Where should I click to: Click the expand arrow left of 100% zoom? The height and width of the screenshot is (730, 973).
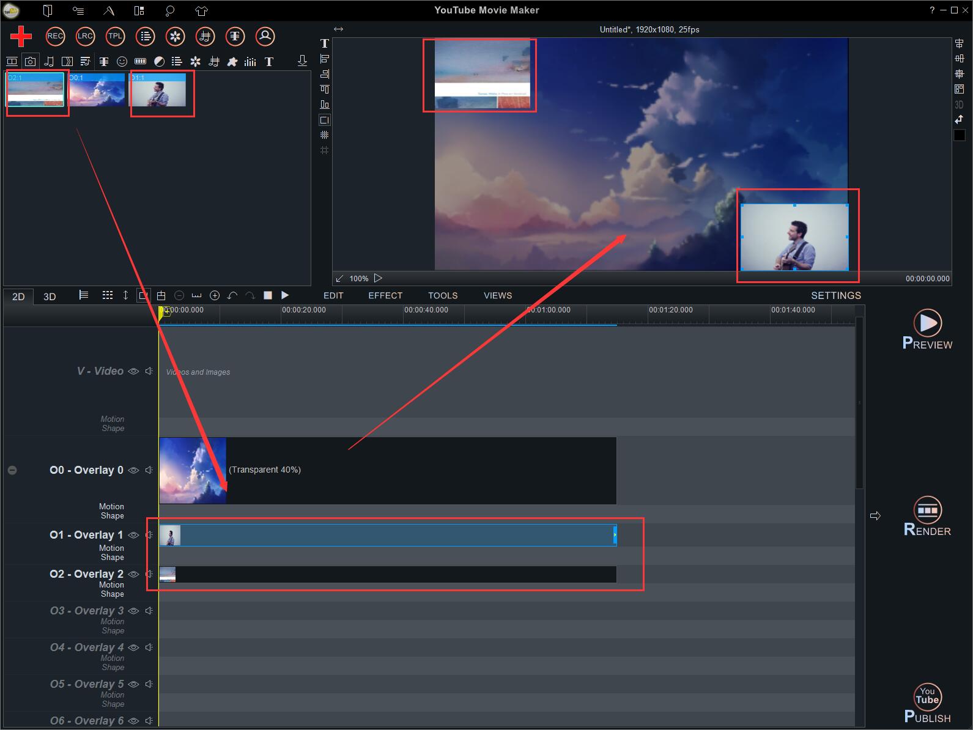340,278
